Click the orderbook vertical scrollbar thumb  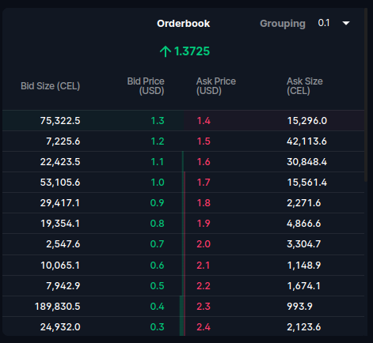point(366,95)
